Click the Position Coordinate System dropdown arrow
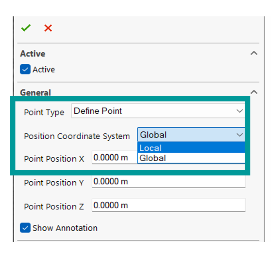Image resolution: width=279 pixels, height=273 pixels. pyautogui.click(x=239, y=135)
